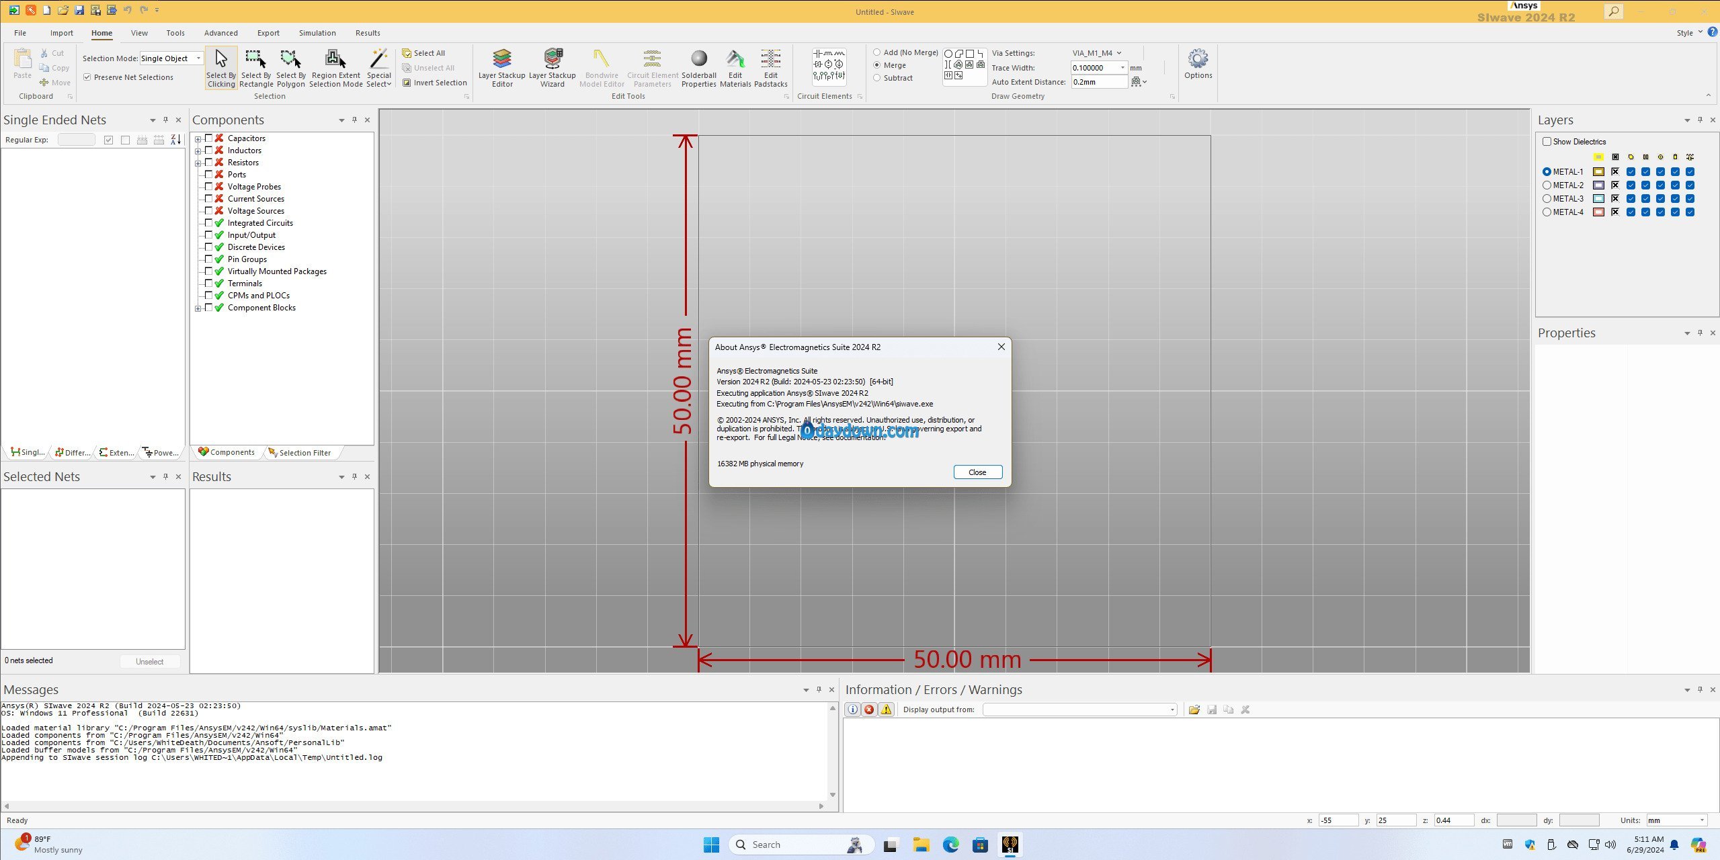Click the Windows Start button
Image resolution: width=1720 pixels, height=860 pixels.
coord(711,845)
